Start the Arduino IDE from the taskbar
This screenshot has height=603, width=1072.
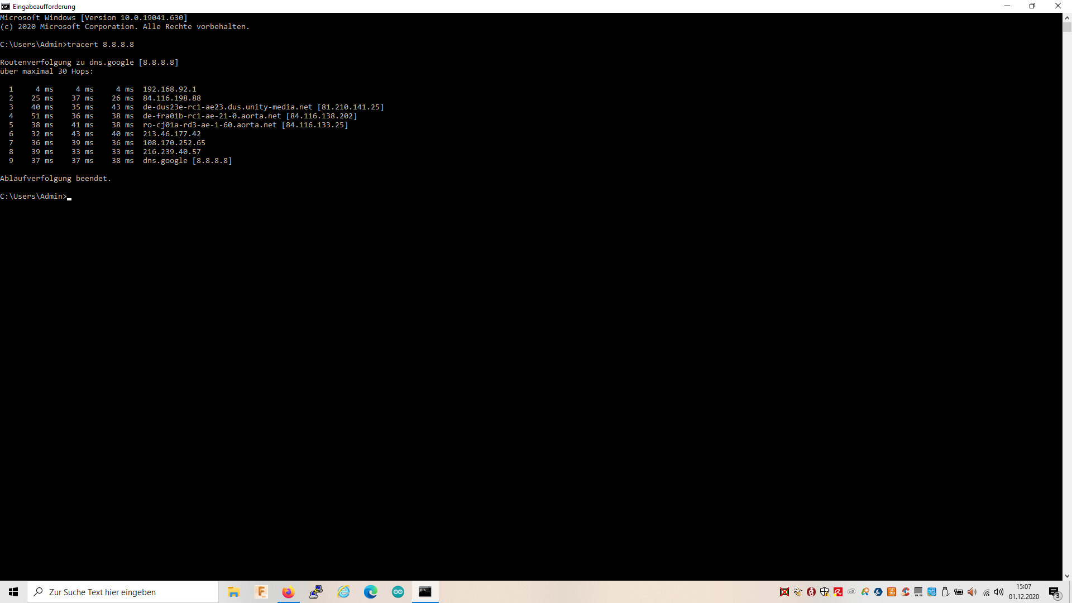point(398,592)
